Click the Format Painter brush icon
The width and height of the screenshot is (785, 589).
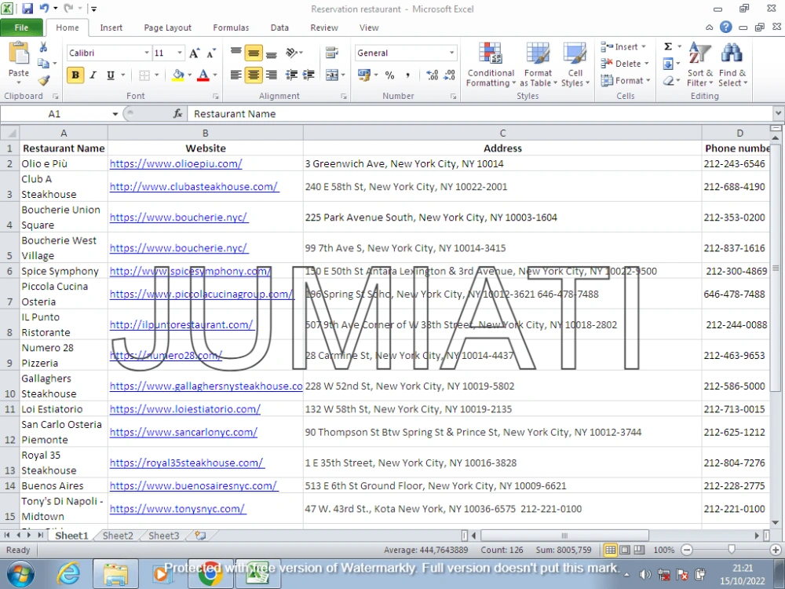[x=43, y=80]
